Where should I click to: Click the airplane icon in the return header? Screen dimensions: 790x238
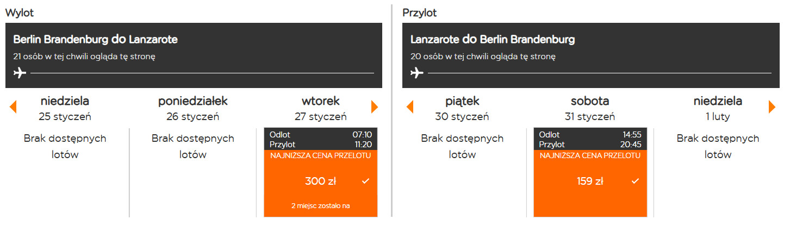tap(417, 73)
